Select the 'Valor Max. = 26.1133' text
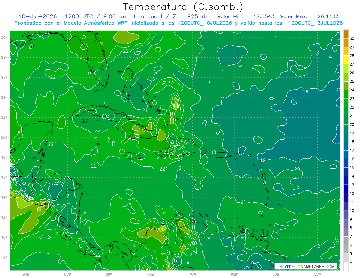The image size is (360, 278). coord(309,16)
